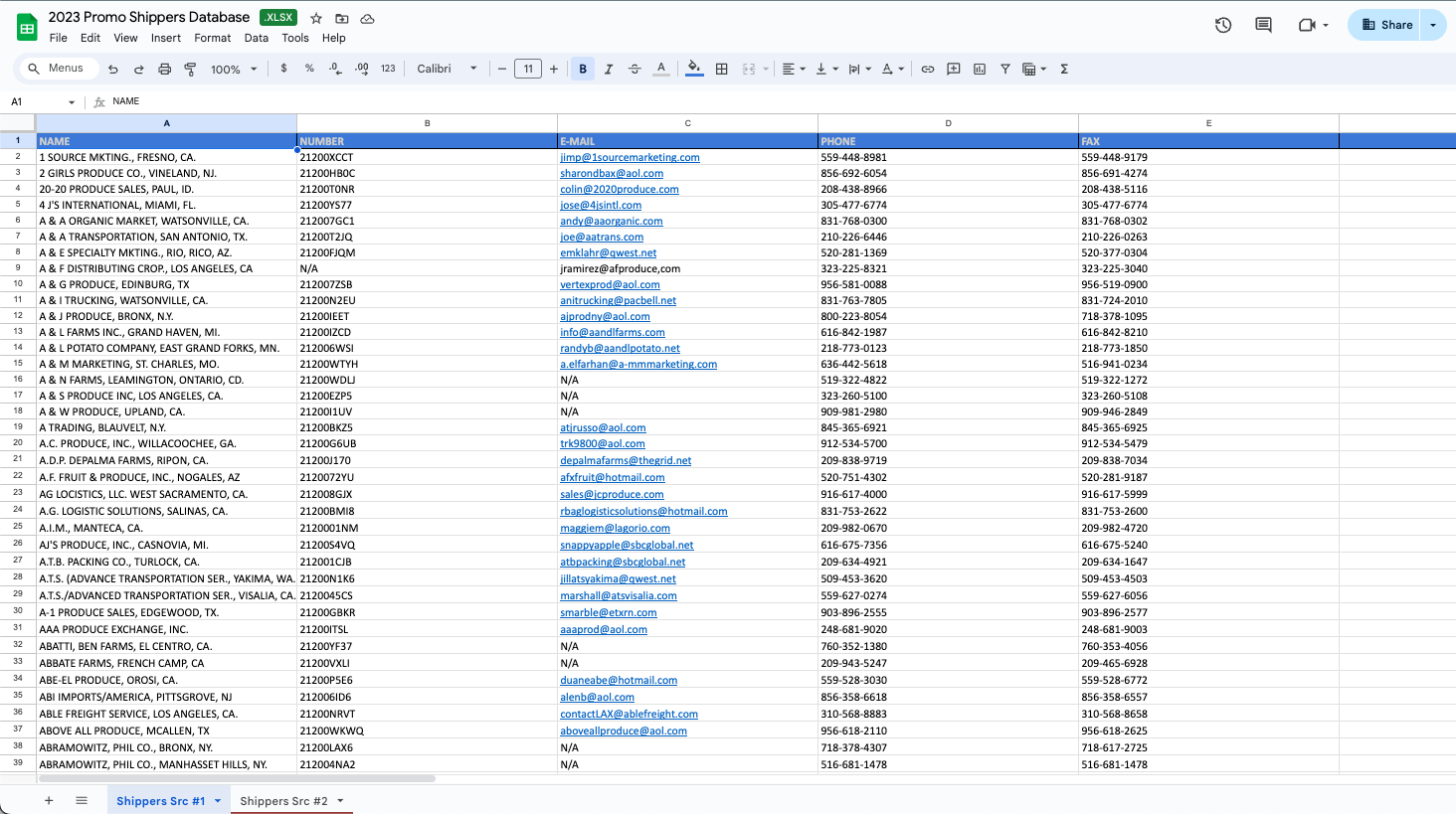
Task: Toggle strikethrough formatting
Action: coord(635,69)
